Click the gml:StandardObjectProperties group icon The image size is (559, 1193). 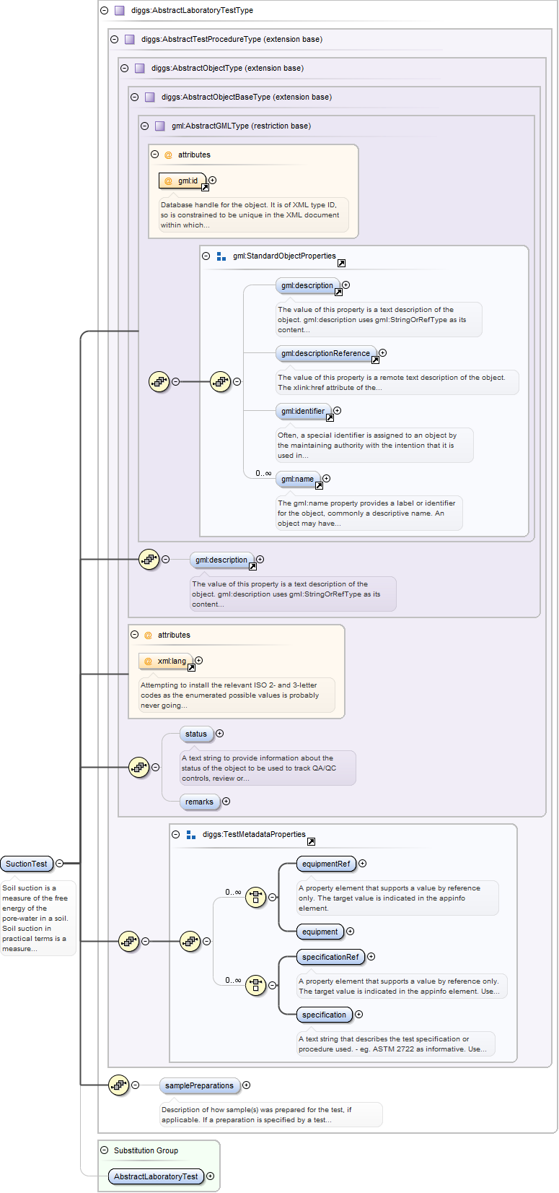pyautogui.click(x=221, y=256)
